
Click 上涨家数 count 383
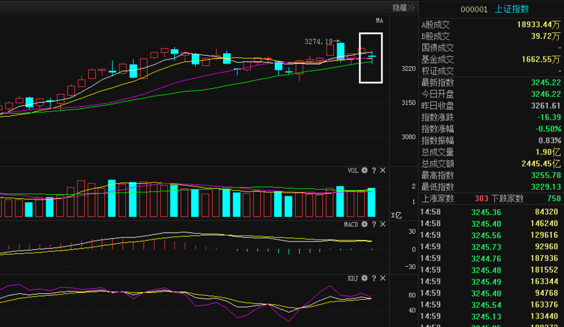point(481,198)
